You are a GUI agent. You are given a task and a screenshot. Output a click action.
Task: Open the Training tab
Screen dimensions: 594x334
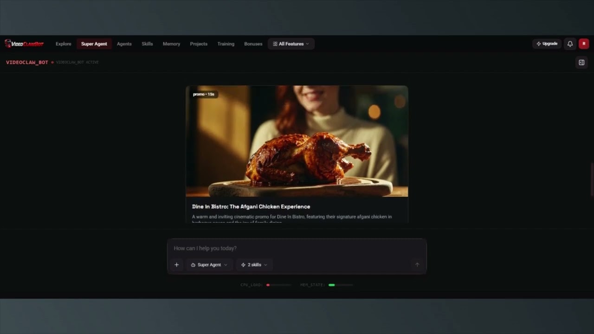pos(226,44)
